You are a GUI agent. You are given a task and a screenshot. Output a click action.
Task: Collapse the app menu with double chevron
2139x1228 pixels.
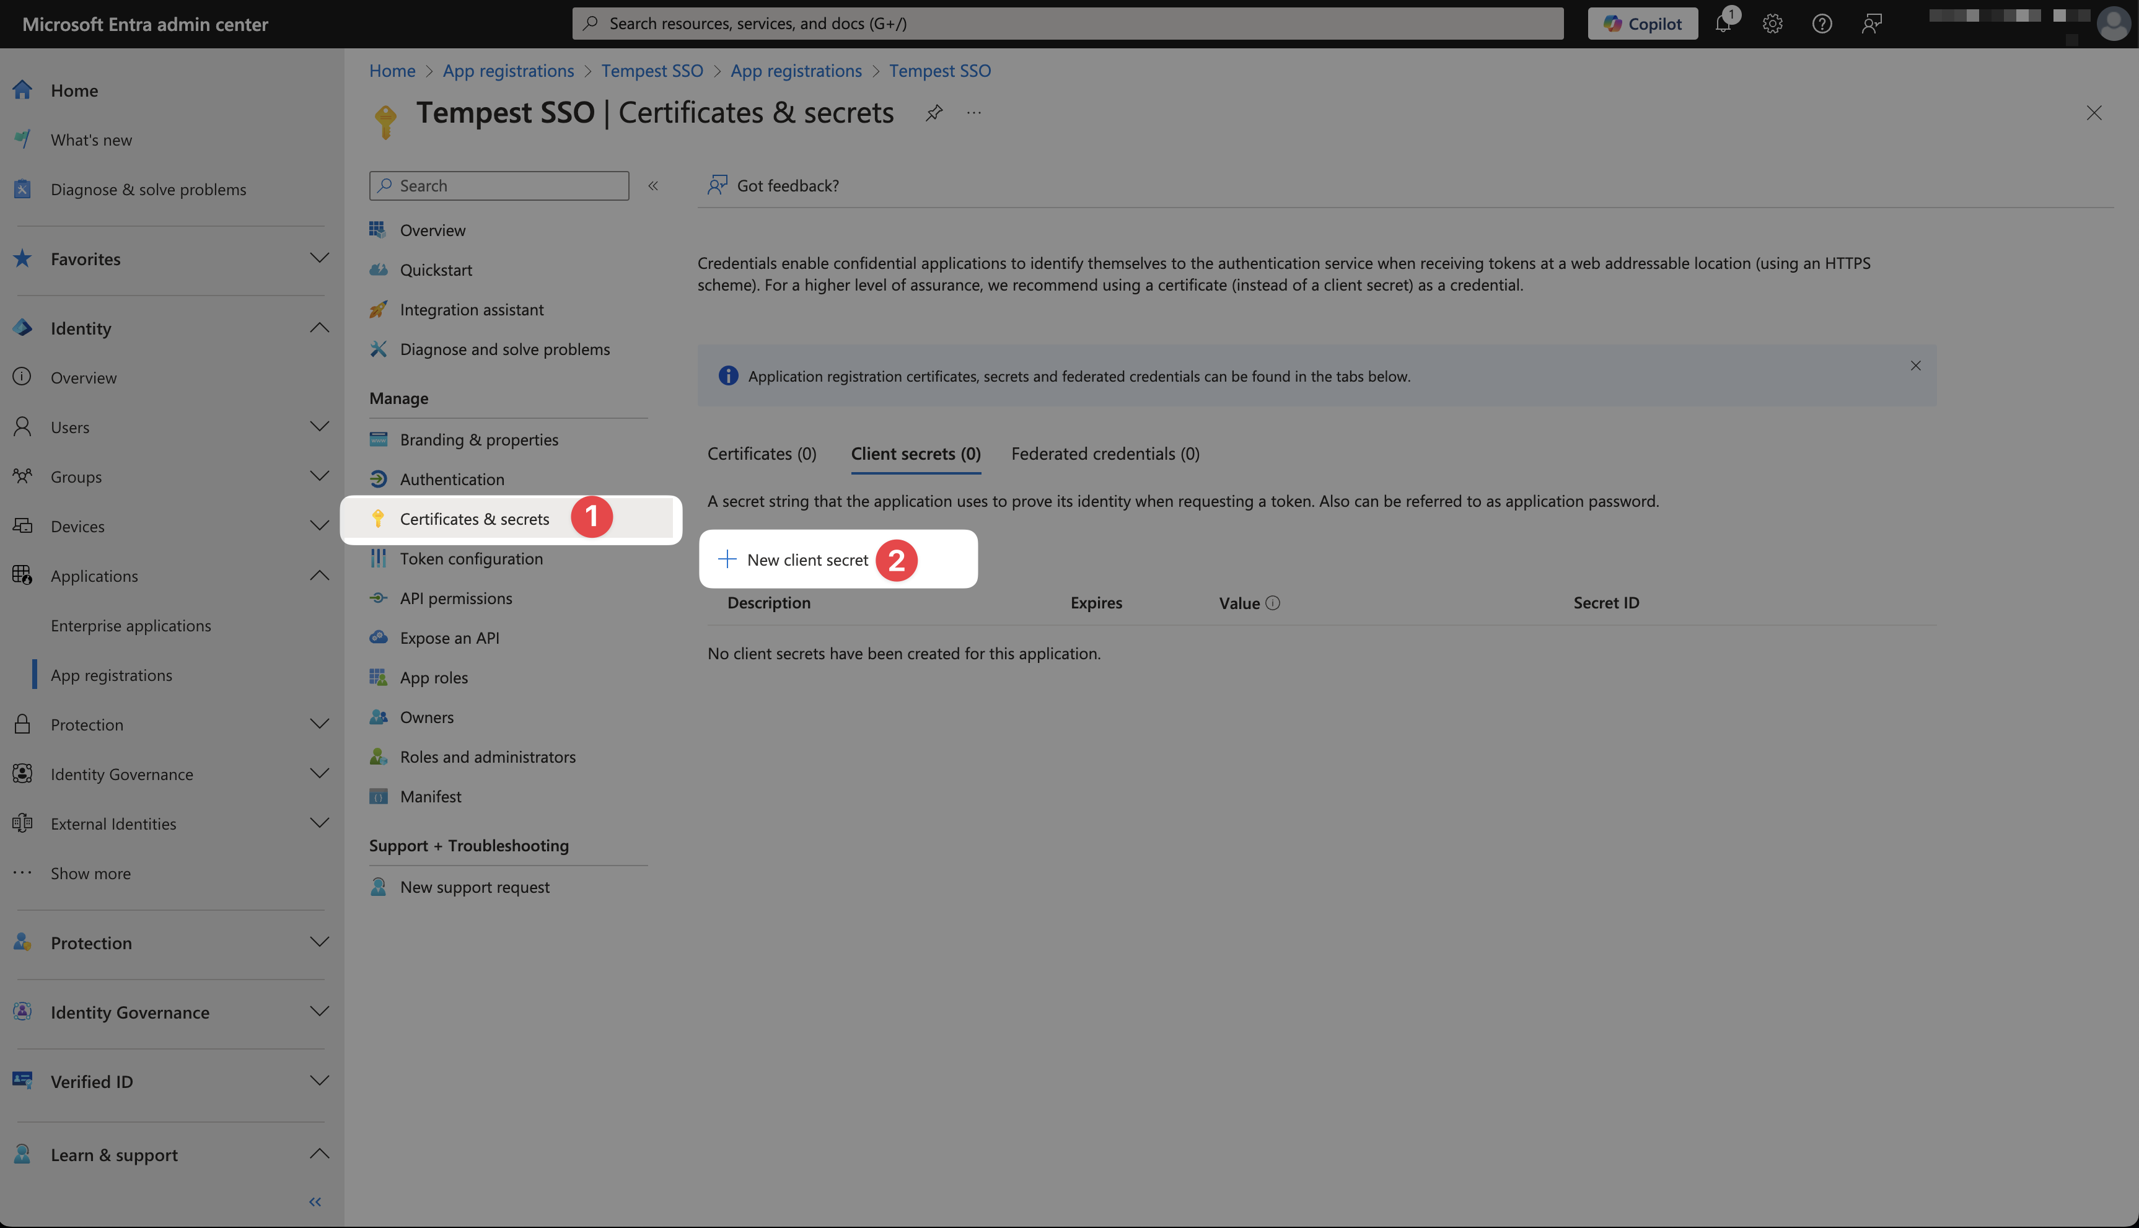(653, 185)
